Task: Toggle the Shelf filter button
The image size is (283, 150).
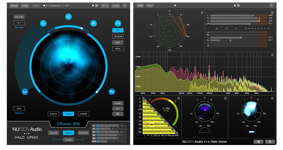Action: [68, 114]
